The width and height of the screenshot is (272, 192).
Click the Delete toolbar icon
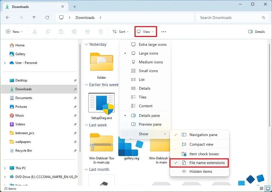coord(101,32)
